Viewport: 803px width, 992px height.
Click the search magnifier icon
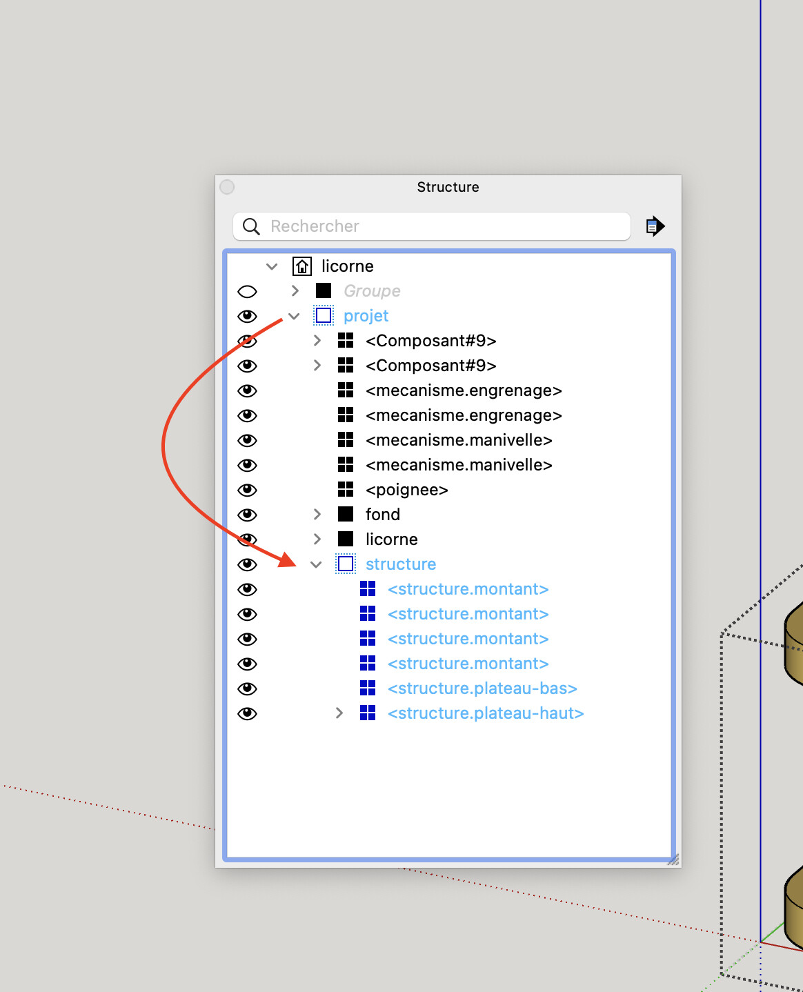250,226
